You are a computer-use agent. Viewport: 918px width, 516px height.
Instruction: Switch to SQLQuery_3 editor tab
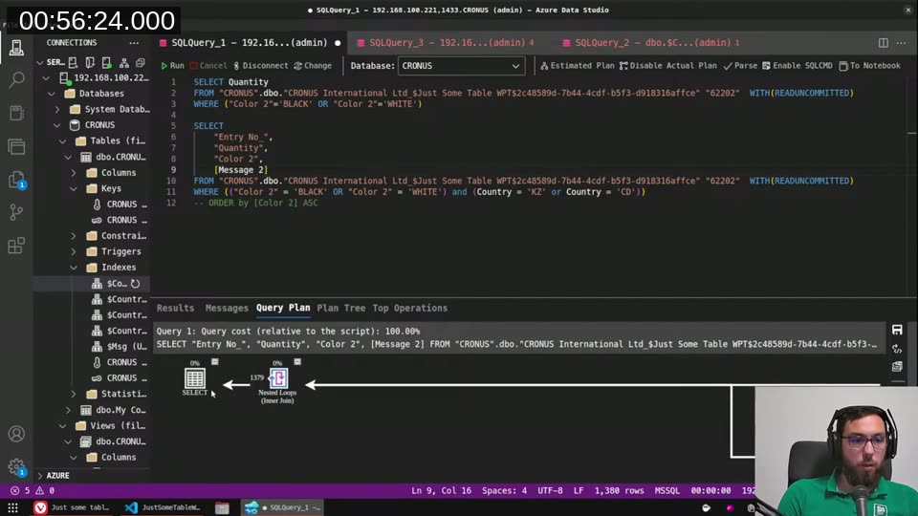coord(447,43)
